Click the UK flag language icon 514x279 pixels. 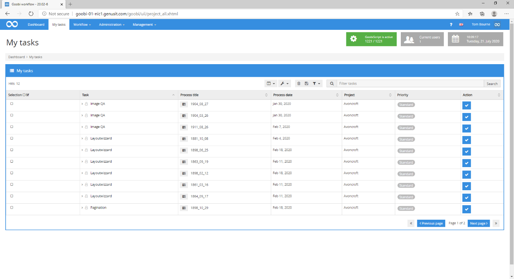pyautogui.click(x=461, y=25)
